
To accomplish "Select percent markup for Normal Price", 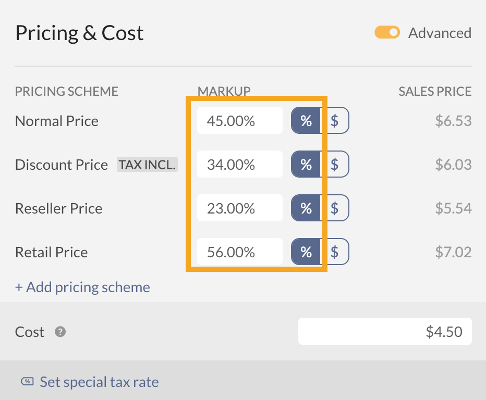I will coord(306,121).
